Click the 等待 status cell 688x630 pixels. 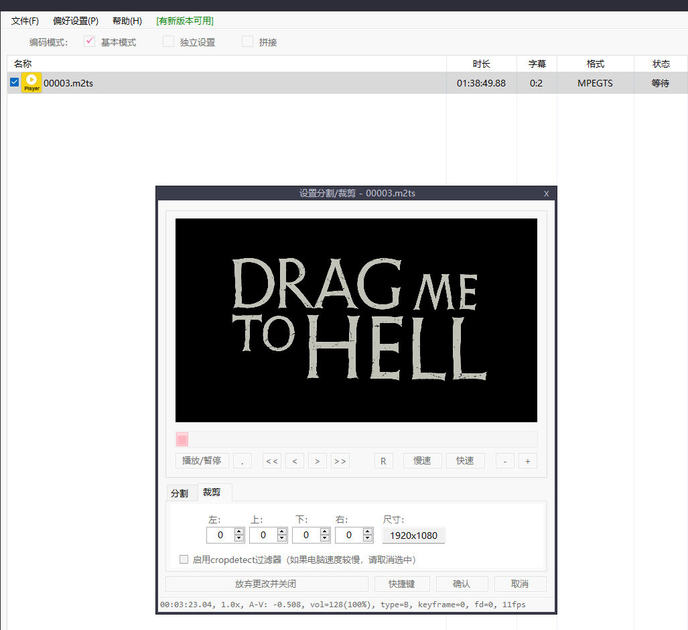tap(661, 83)
